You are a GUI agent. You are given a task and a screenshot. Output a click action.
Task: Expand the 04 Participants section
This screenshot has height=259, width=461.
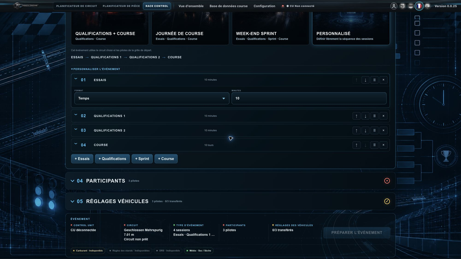tap(72, 181)
